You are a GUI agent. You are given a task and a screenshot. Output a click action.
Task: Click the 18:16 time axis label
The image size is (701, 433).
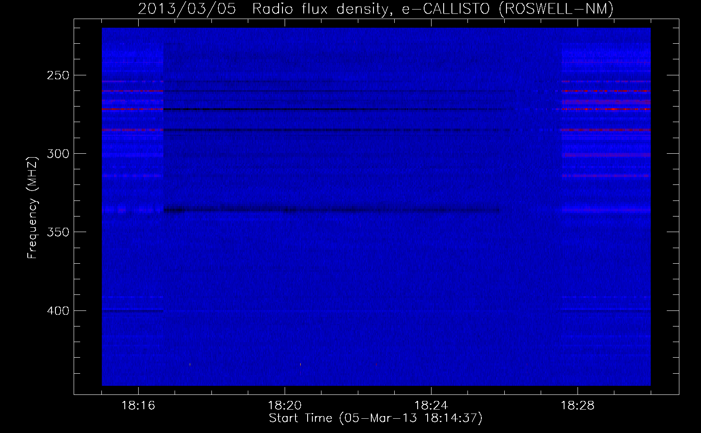pos(138,406)
